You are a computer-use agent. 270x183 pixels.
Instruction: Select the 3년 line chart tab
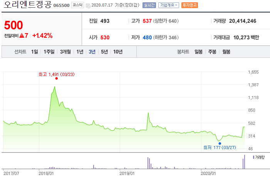(x=92, y=52)
